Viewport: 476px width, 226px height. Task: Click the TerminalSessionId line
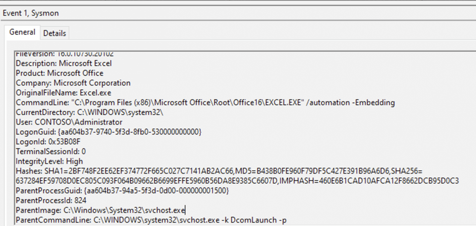click(x=51, y=151)
